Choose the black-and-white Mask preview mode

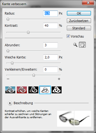tap(57, 90)
